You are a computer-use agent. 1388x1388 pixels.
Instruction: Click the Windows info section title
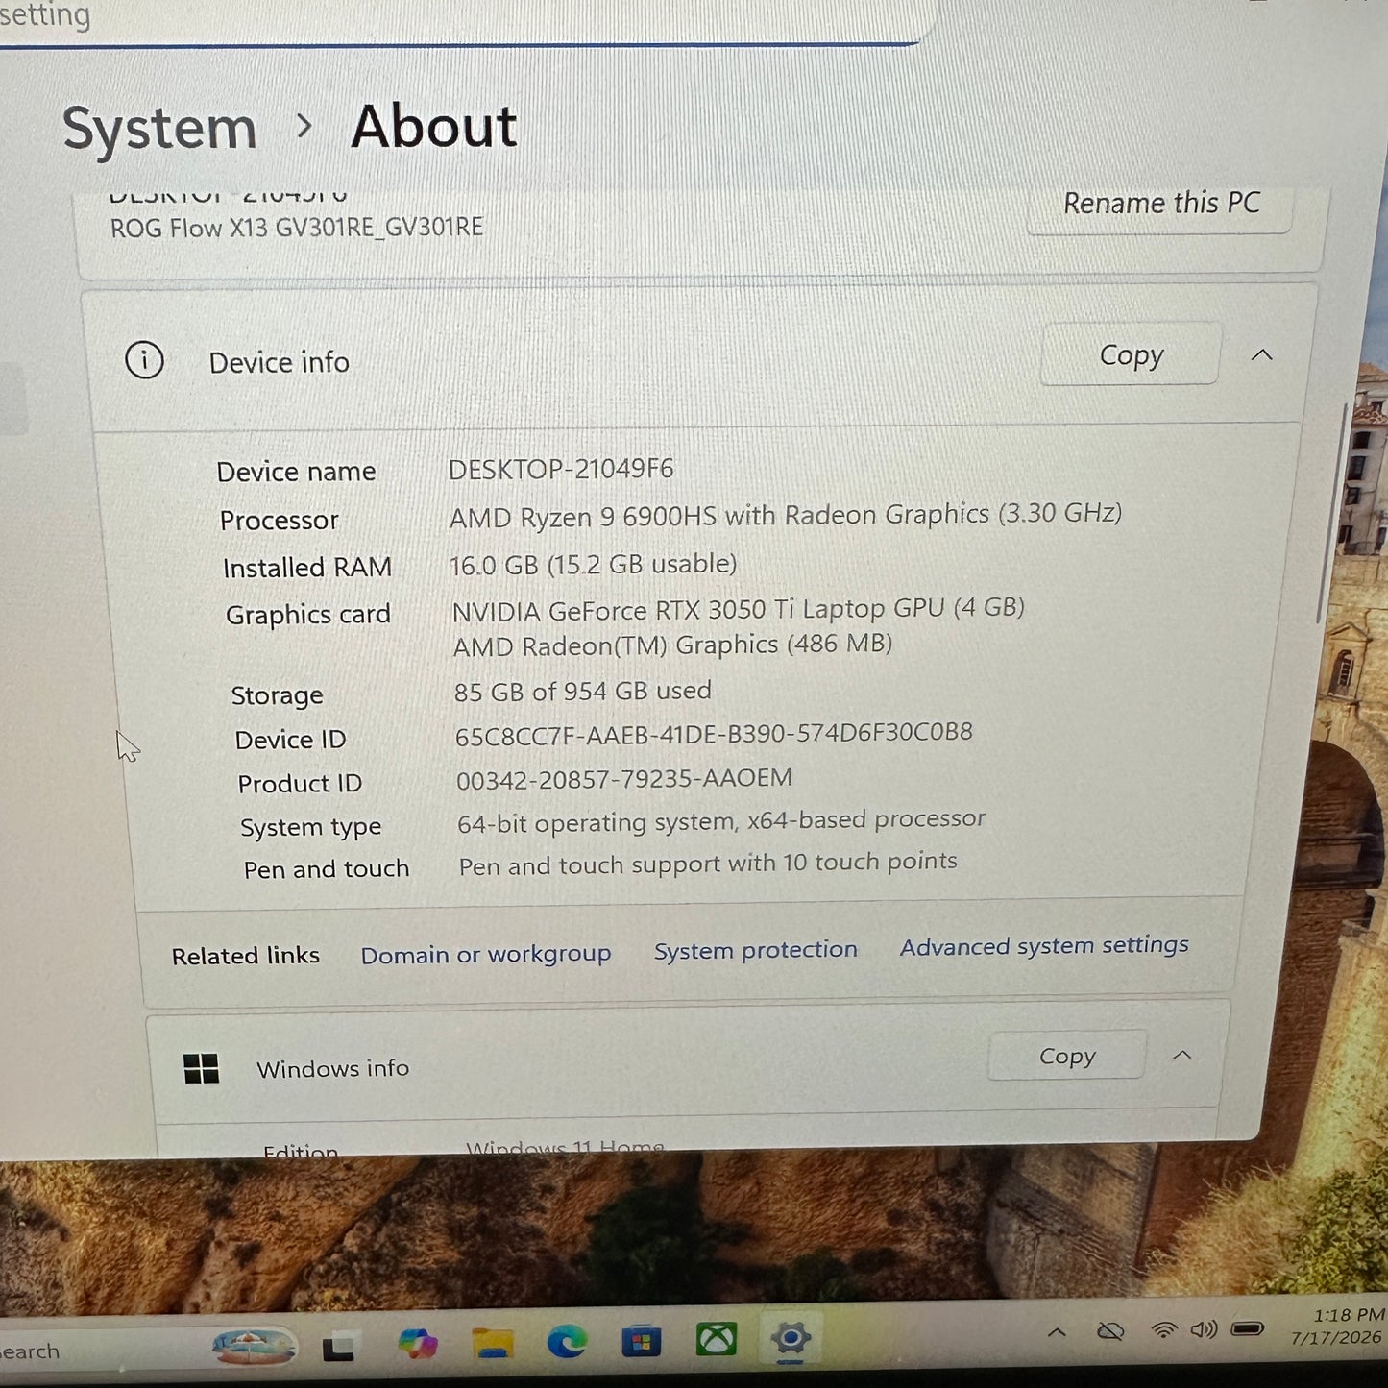tap(332, 1068)
